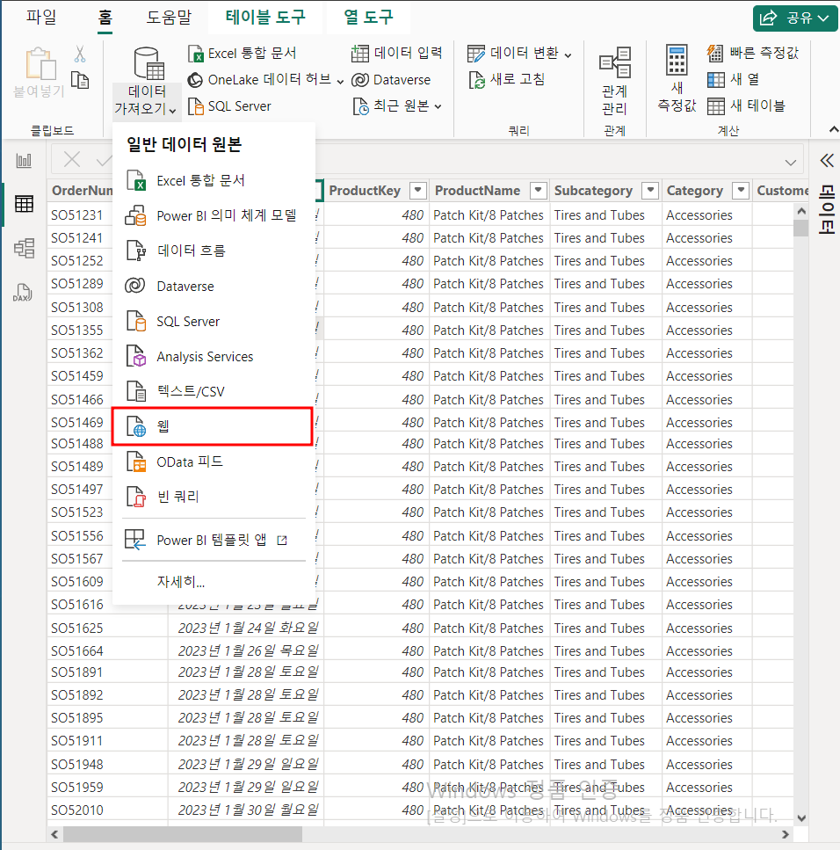Open ProductKey column filter dropdown

tap(417, 190)
